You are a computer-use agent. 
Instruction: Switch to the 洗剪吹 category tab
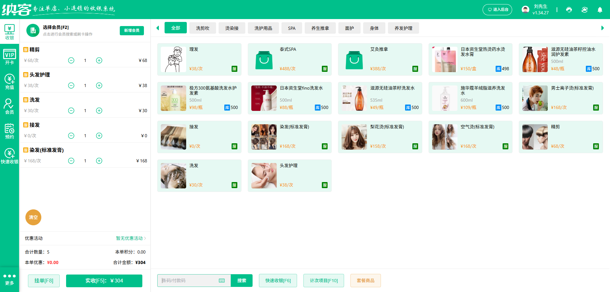pyautogui.click(x=202, y=28)
